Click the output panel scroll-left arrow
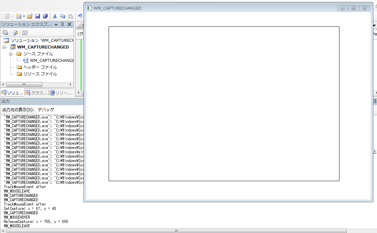 tap(3, 231)
